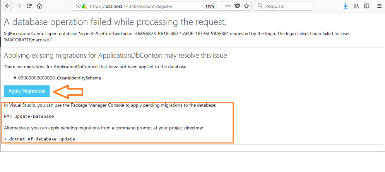Click the dotnet ef database update text
The width and height of the screenshot is (385, 172).
pyautogui.click(x=42, y=139)
